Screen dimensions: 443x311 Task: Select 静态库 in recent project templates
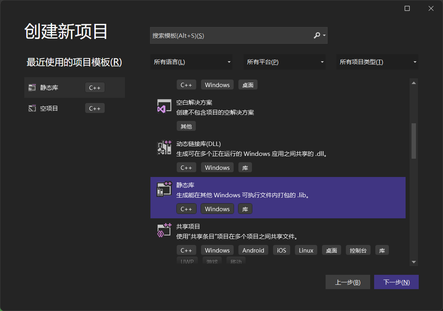74,87
